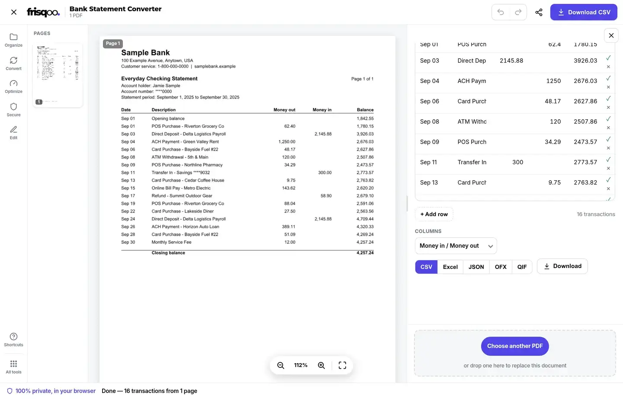
Task: Click the share icon
Action: click(x=539, y=12)
